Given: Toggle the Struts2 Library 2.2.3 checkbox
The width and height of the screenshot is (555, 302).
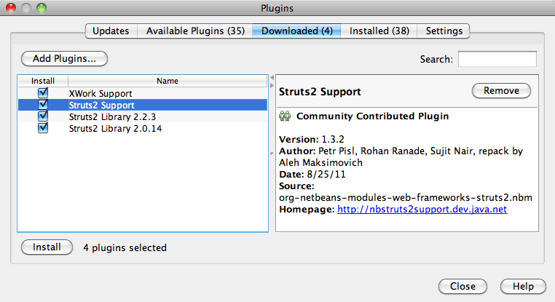Looking at the screenshot, I should (43, 116).
